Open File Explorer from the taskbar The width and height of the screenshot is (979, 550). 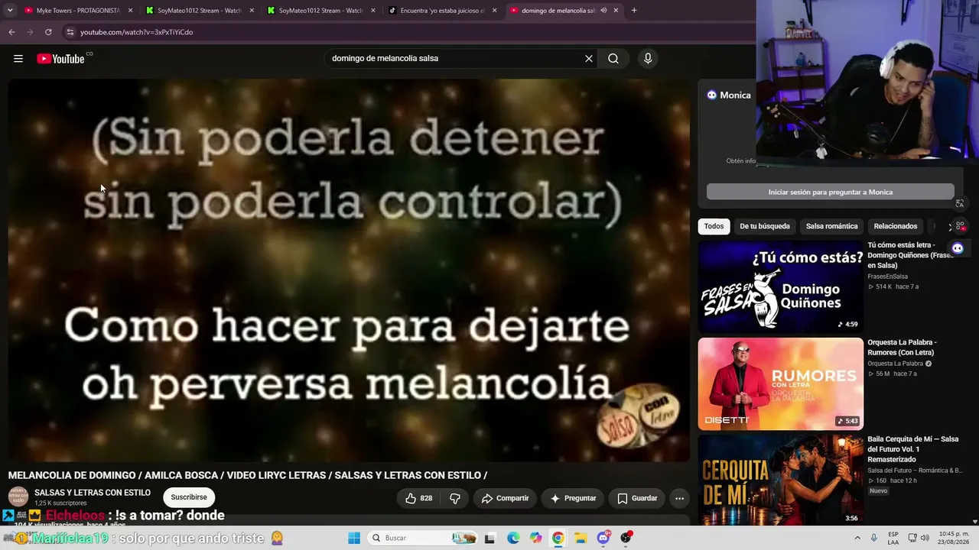[x=581, y=538]
